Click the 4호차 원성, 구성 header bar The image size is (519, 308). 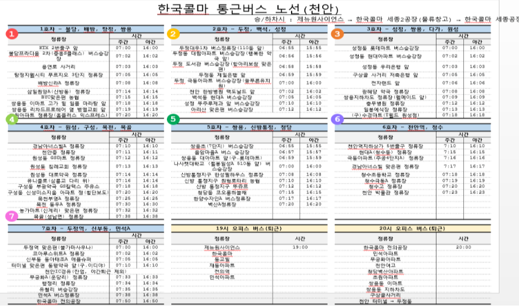(86, 127)
